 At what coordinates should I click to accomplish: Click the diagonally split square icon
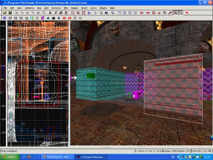(75, 18)
